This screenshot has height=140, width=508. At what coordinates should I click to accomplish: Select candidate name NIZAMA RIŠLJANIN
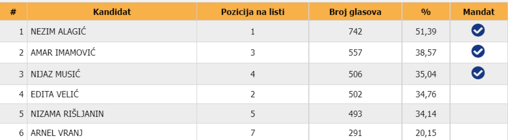tap(67, 114)
